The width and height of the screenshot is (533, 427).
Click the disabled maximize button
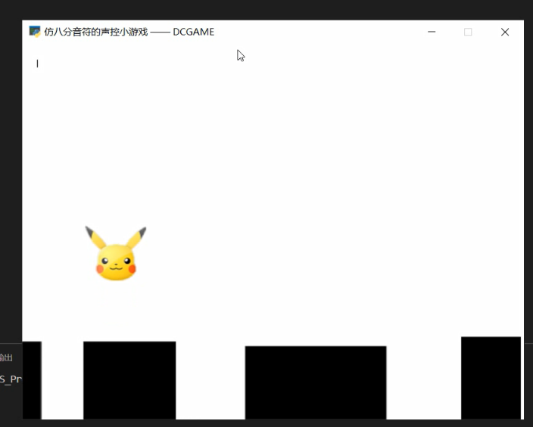pyautogui.click(x=468, y=32)
